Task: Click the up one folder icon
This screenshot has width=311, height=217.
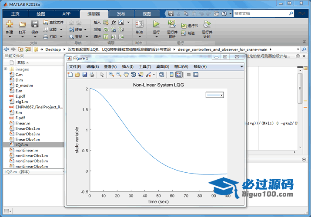Action: (x=20, y=49)
